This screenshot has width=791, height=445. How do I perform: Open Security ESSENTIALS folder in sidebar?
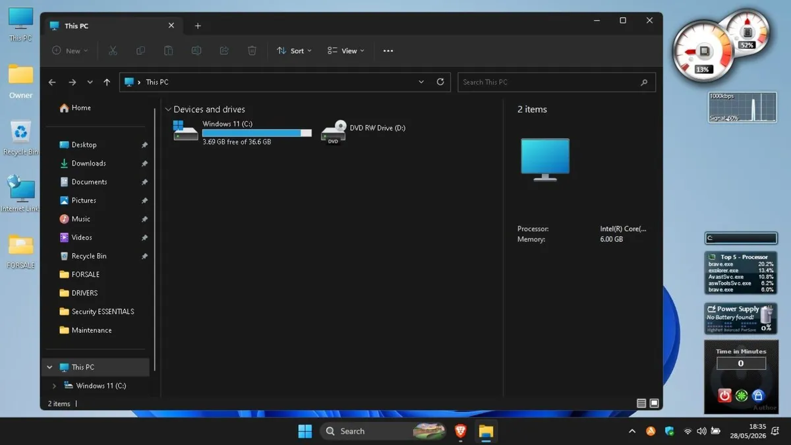click(97, 311)
